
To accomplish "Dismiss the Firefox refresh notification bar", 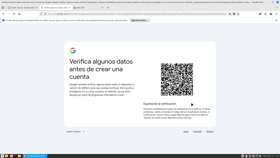I will click(276, 20).
